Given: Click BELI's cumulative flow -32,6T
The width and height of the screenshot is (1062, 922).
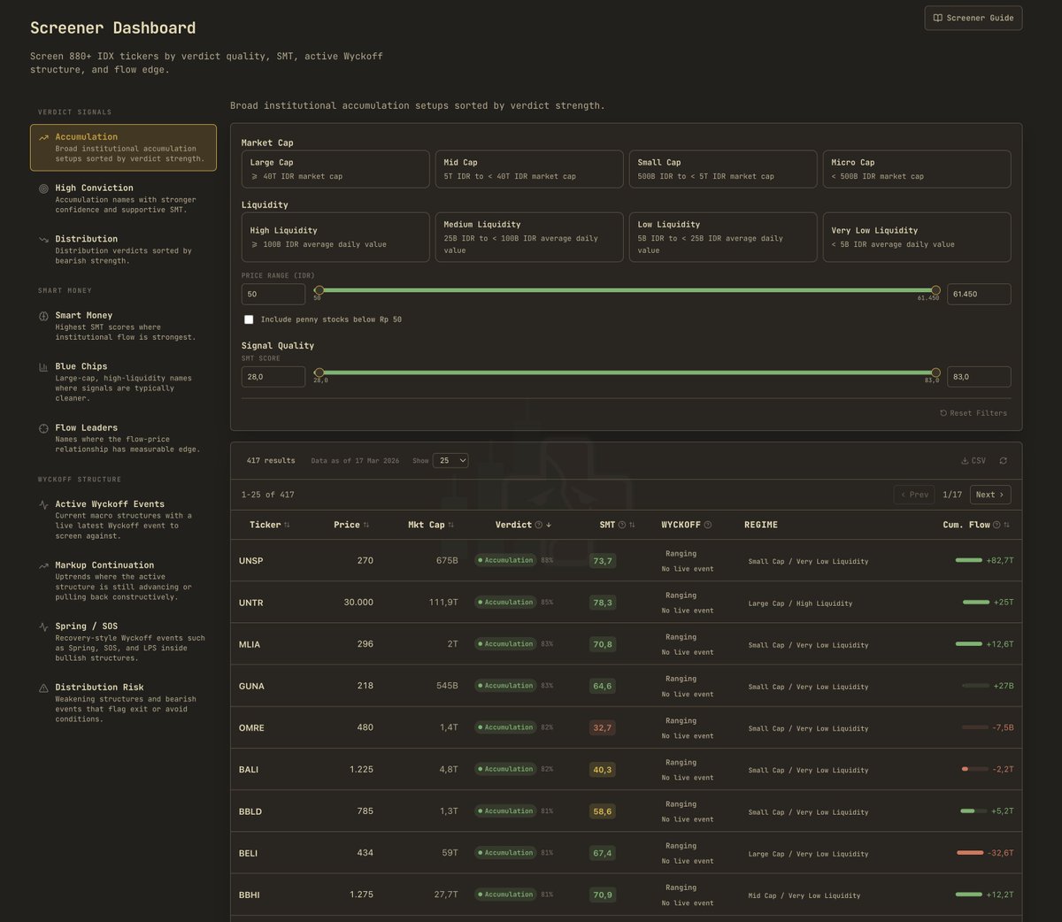Looking at the screenshot, I should pyautogui.click(x=999, y=853).
